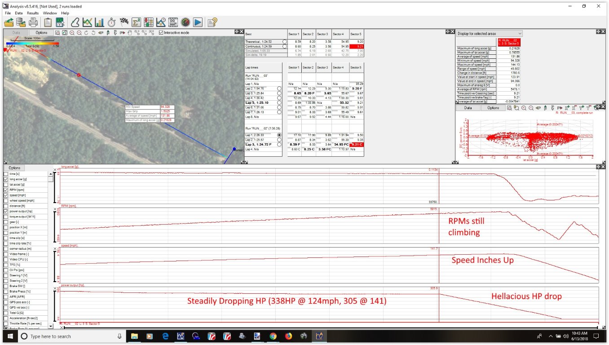609x345 pixels.
Task: Open Google Chrome from the taskbar
Action: pos(273,336)
